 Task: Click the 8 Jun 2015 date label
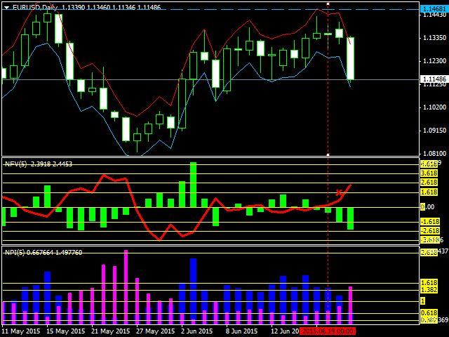click(242, 331)
